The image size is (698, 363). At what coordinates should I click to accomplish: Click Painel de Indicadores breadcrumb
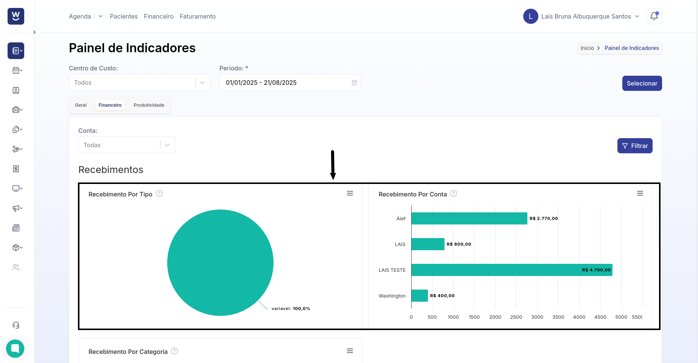click(632, 48)
